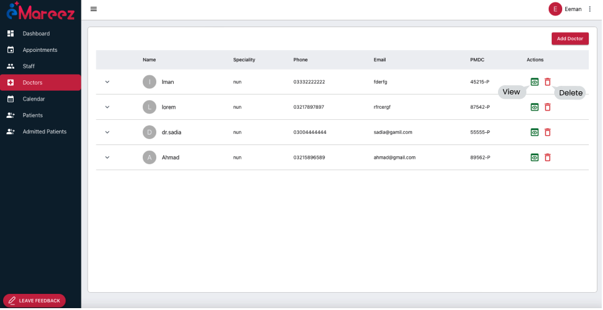Click the L avatar for lorem
Image resolution: width=603 pixels, height=310 pixels.
pyautogui.click(x=150, y=107)
